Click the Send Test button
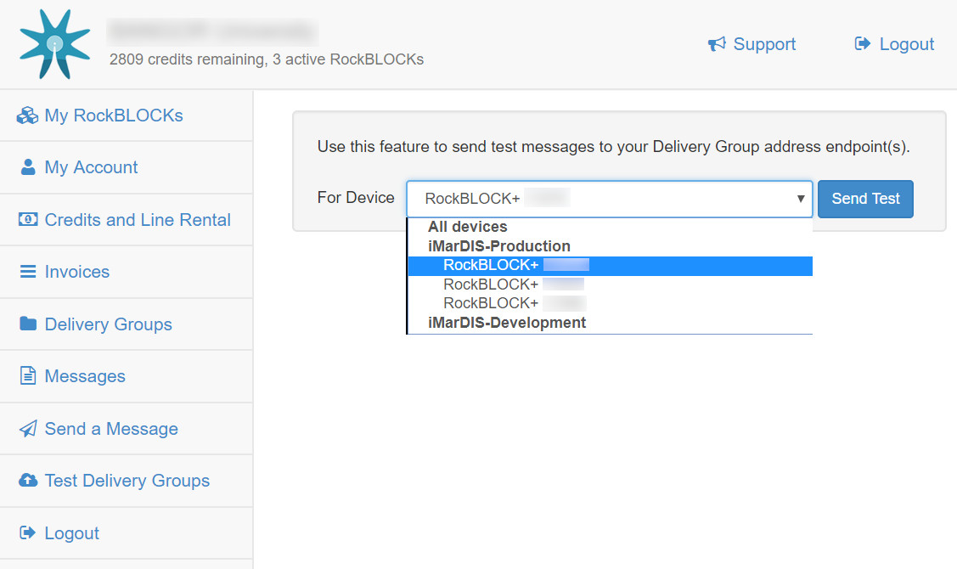957x569 pixels. tap(865, 199)
